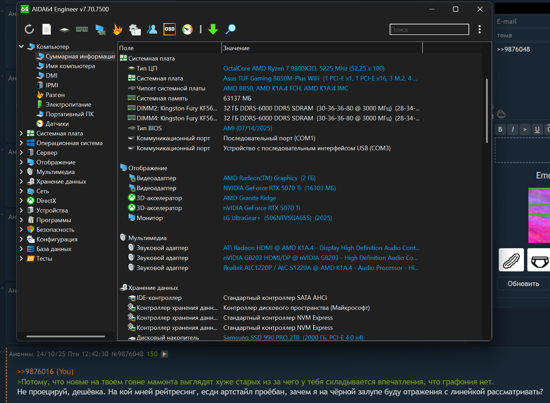Viewport: 550px width, 403px height.
Task: Click the tree panel's horizontal scrollbar
Action: click(x=66, y=336)
